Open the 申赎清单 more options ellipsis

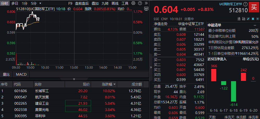point(255,25)
